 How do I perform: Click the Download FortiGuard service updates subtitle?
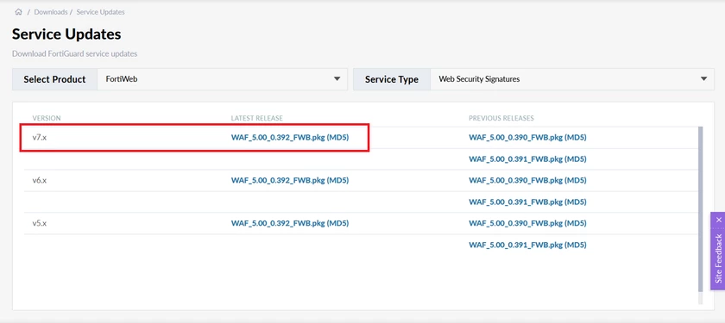[x=74, y=54]
